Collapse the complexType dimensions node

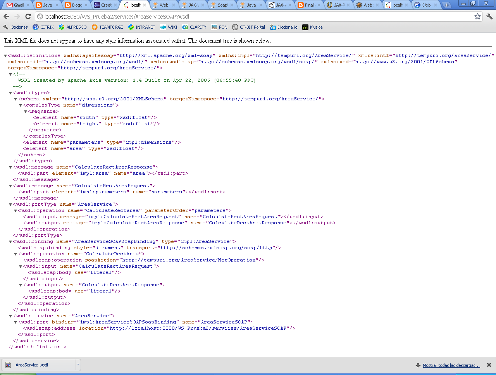point(21,105)
